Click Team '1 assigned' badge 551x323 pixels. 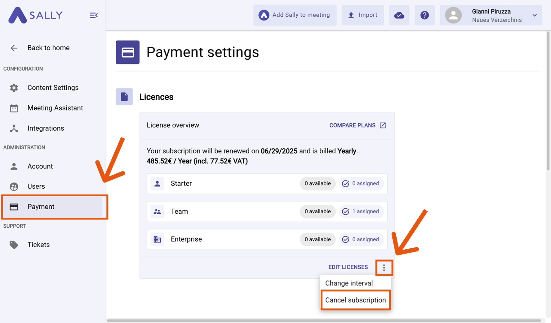(x=361, y=212)
